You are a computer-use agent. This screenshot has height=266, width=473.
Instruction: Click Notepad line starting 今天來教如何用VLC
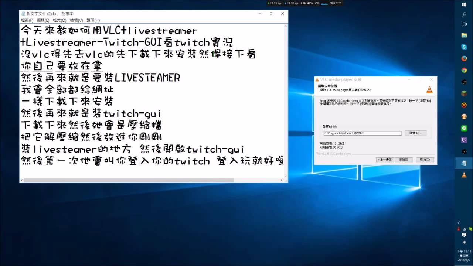click(x=109, y=30)
